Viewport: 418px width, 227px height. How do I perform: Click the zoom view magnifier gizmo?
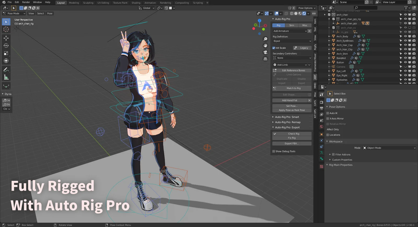(265, 39)
